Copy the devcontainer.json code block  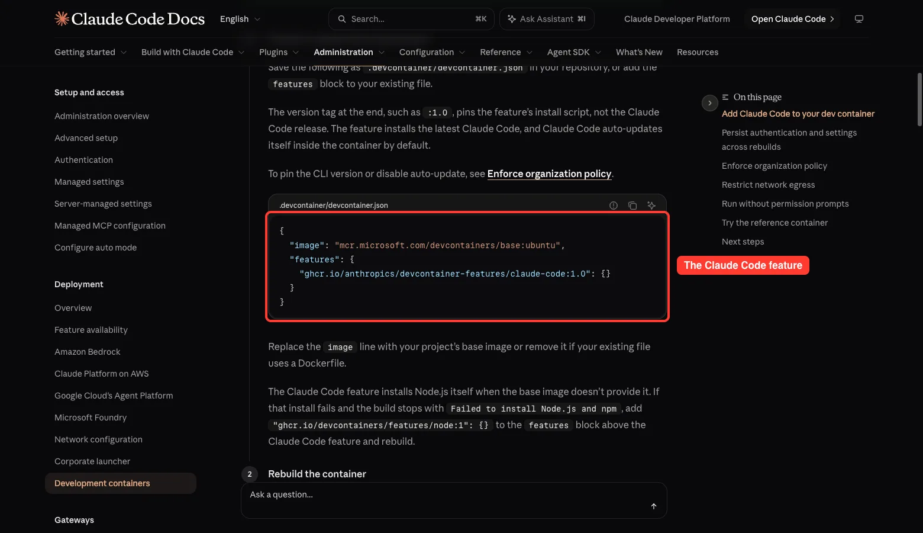tap(632, 206)
